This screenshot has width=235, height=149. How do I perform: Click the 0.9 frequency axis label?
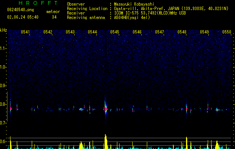pos(3,86)
